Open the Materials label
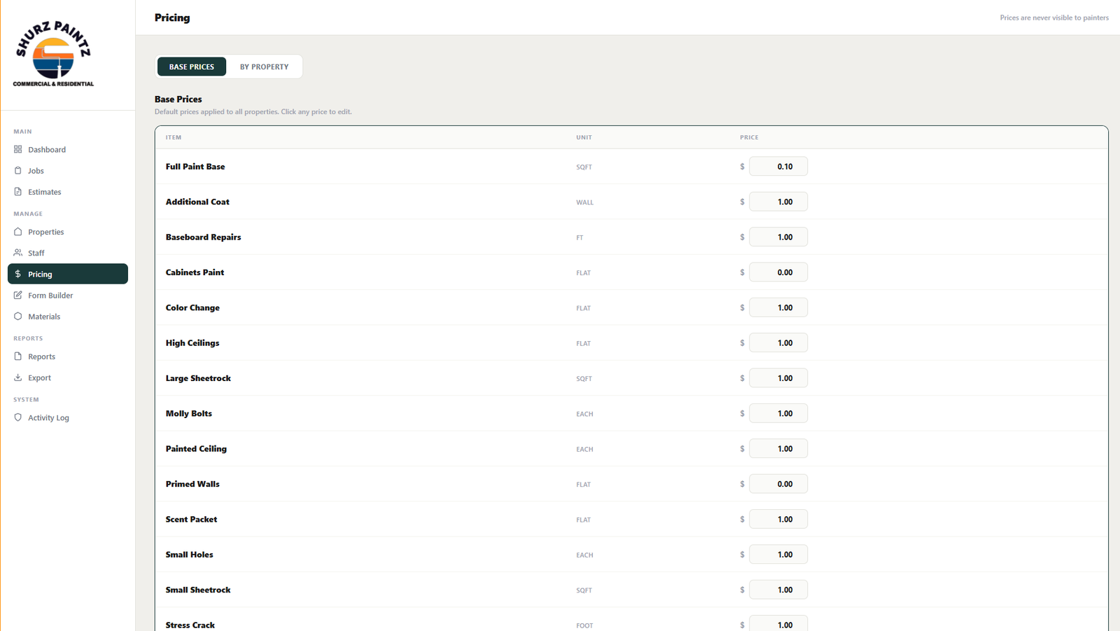1120x631 pixels. (x=44, y=317)
